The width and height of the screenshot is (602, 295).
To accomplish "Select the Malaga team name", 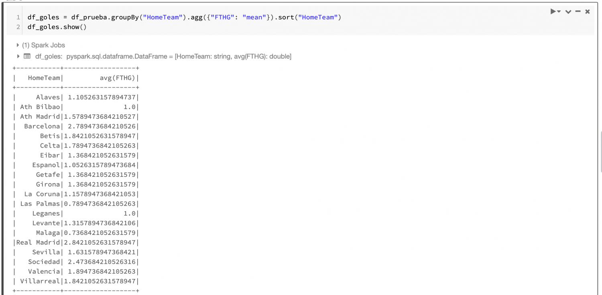I will 48,233.
